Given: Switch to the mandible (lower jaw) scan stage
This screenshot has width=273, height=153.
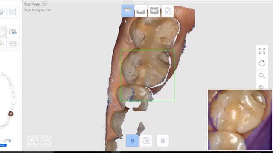Looking at the screenshot, I should 141,11.
